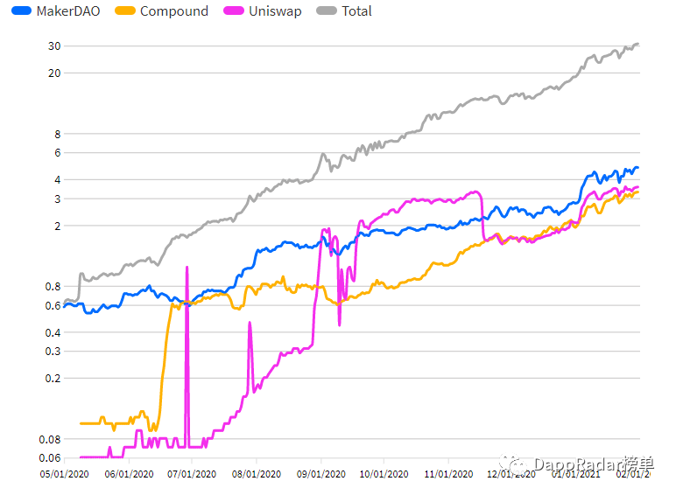This screenshot has height=495, width=676.
Task: Click the y-axis value 6
Action: click(57, 153)
